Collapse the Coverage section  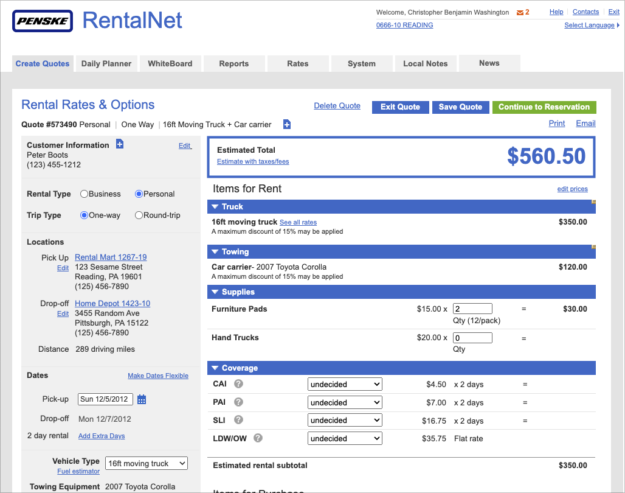215,368
